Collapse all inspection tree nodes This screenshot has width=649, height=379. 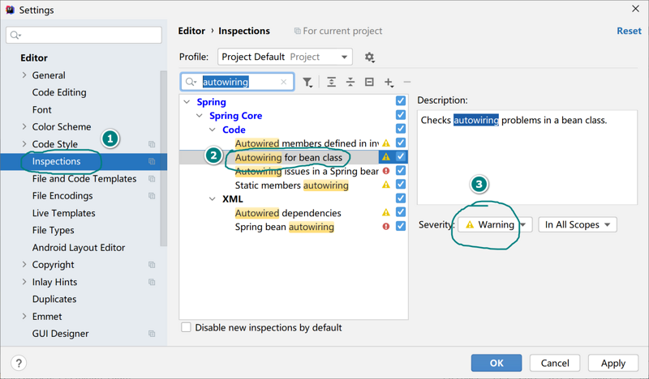[350, 82]
